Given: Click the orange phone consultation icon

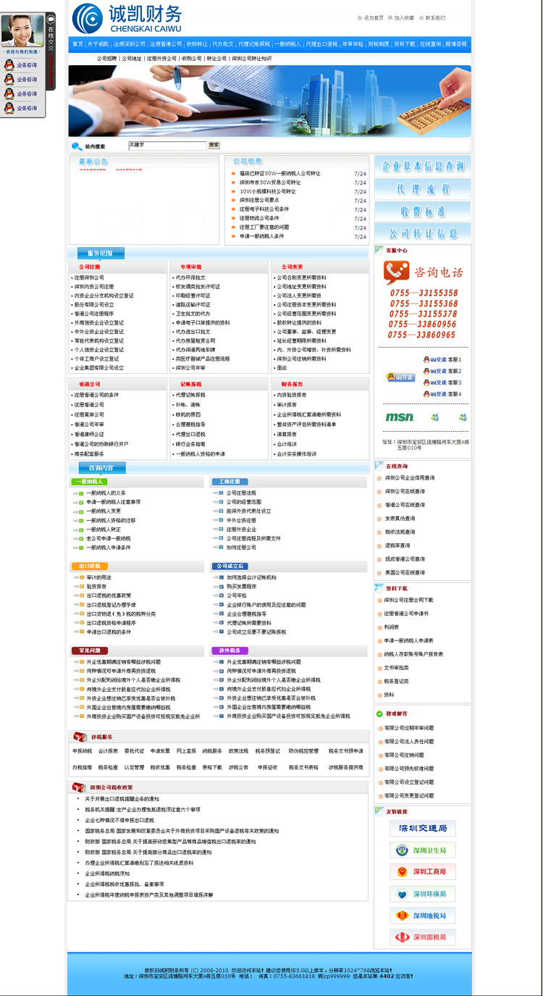Looking at the screenshot, I should point(397,272).
